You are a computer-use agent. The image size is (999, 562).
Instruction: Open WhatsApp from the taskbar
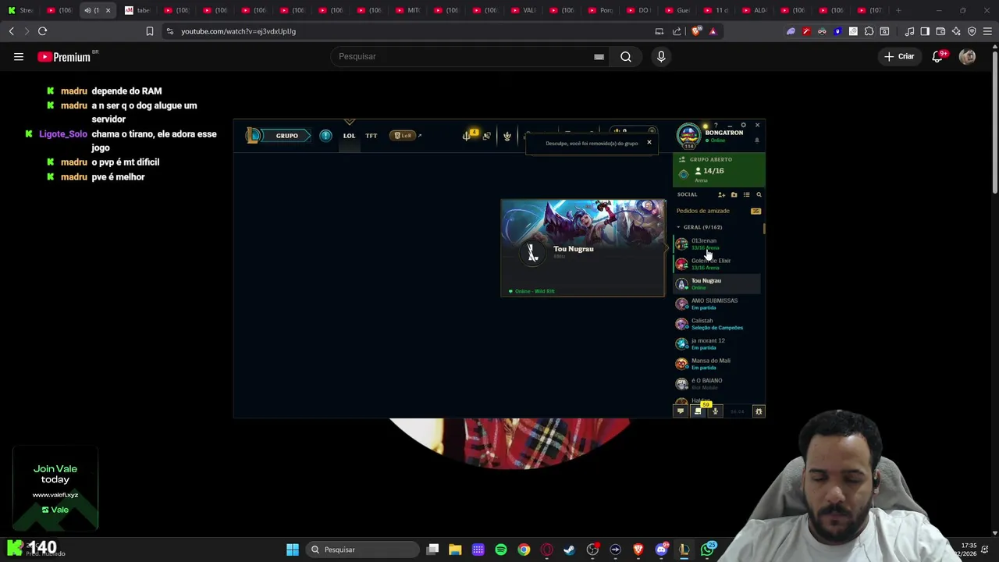(x=707, y=550)
